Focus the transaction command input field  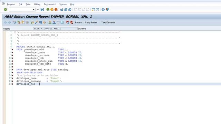point(21,10)
